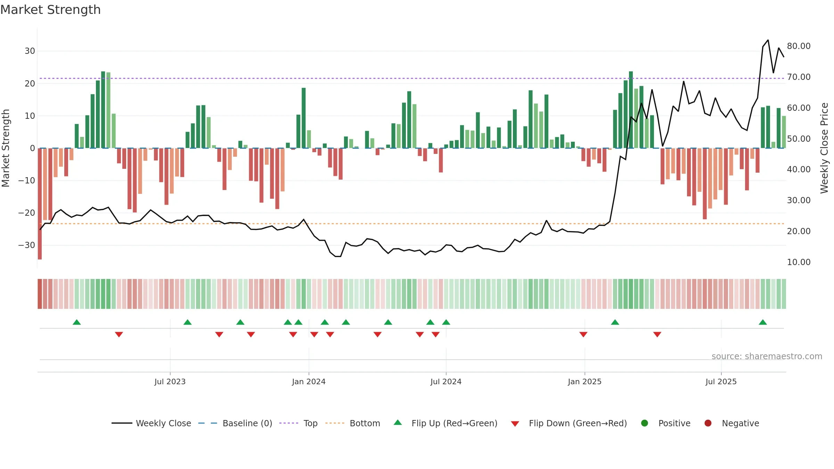Image resolution: width=834 pixels, height=469 pixels.
Task: Click the Jul 2024 x-axis label
Action: (446, 381)
